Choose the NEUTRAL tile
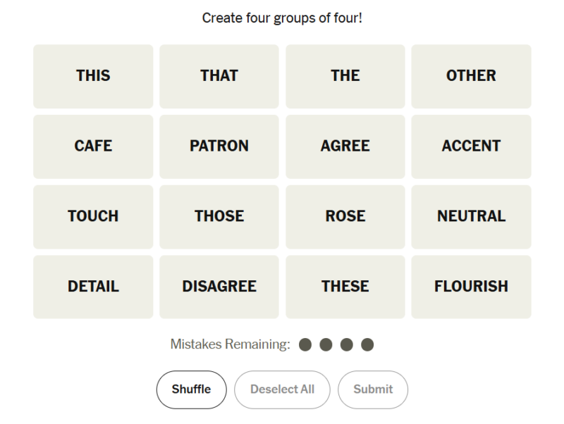 pos(471,217)
